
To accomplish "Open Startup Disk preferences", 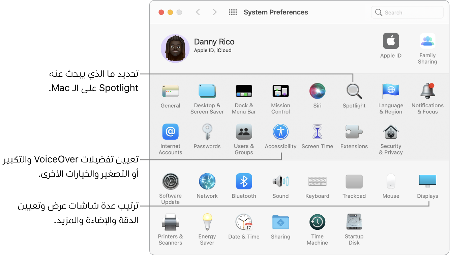I will [x=354, y=222].
